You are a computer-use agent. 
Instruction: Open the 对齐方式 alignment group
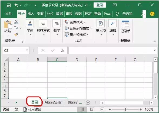pos(43,28)
